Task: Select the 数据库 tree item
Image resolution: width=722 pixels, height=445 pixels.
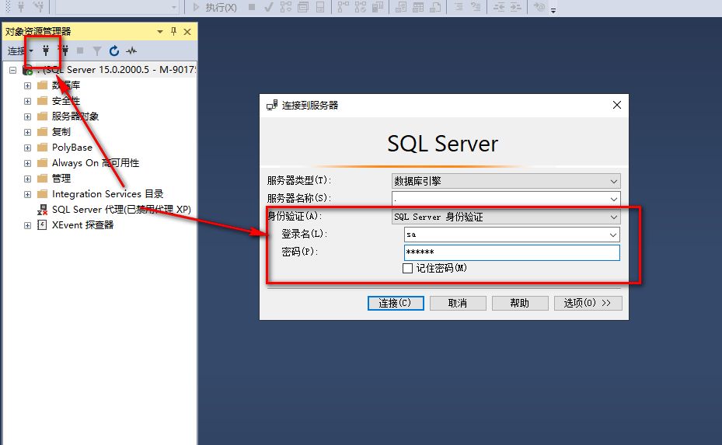Action: 66,85
